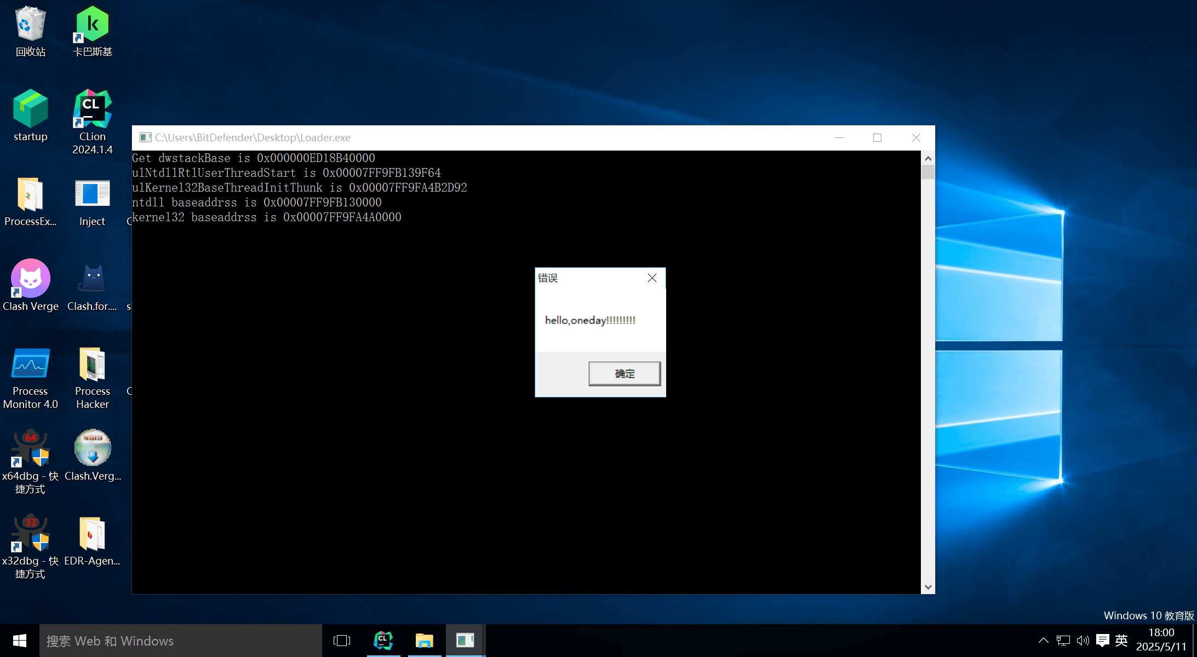Screen dimensions: 1197x657
Task: Click the 确定 button in error dialog
Action: pos(624,373)
